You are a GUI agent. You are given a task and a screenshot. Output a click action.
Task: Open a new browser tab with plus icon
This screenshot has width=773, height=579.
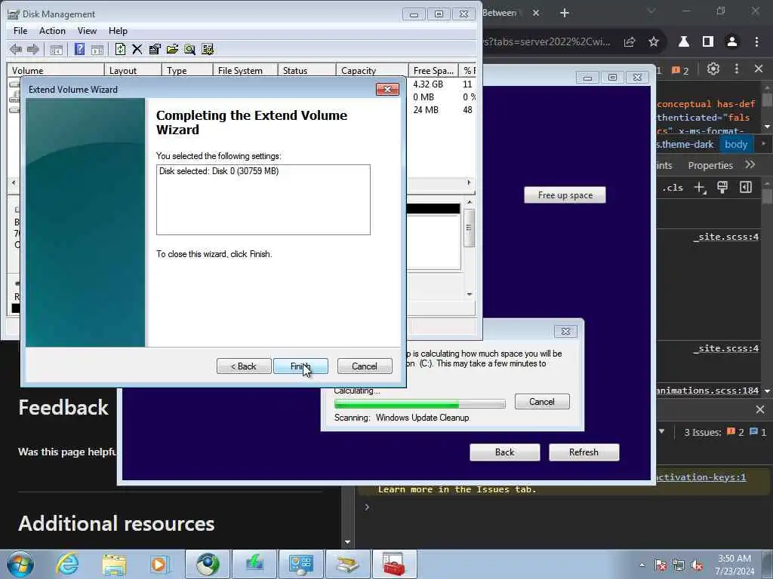pos(565,13)
